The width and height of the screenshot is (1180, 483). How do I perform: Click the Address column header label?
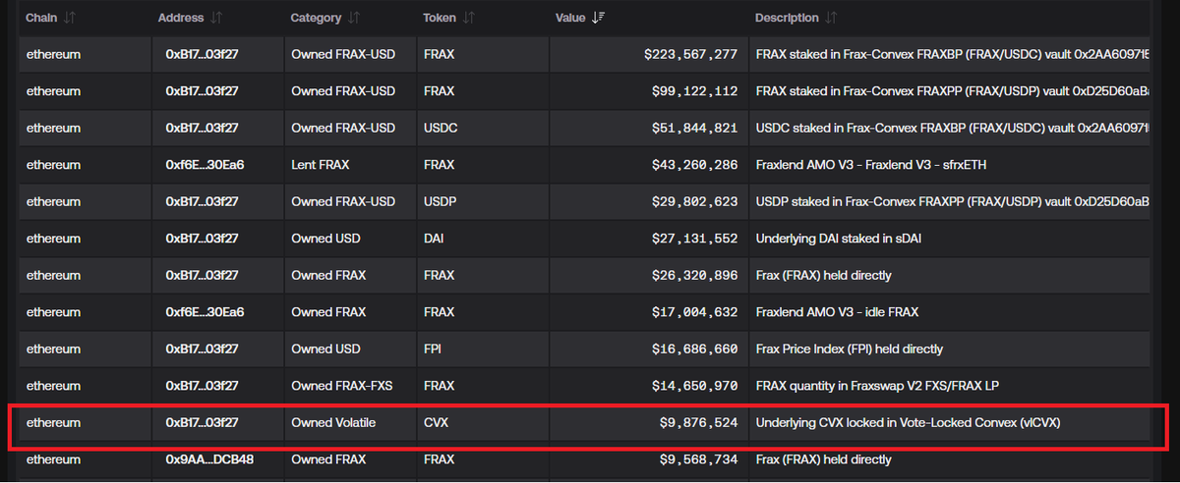click(x=181, y=18)
